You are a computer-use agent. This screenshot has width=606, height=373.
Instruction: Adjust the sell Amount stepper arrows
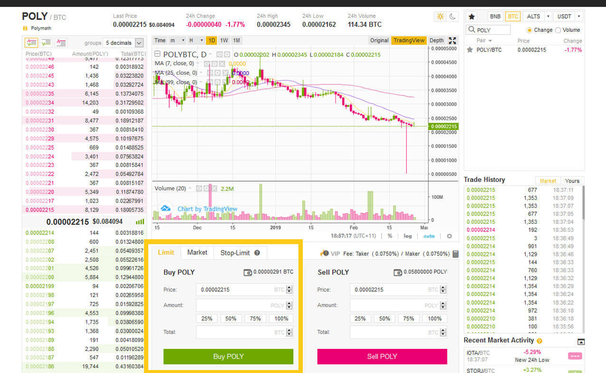click(x=443, y=306)
